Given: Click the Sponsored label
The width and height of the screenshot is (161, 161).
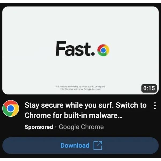Looking at the screenshot, I should pos(39,127).
